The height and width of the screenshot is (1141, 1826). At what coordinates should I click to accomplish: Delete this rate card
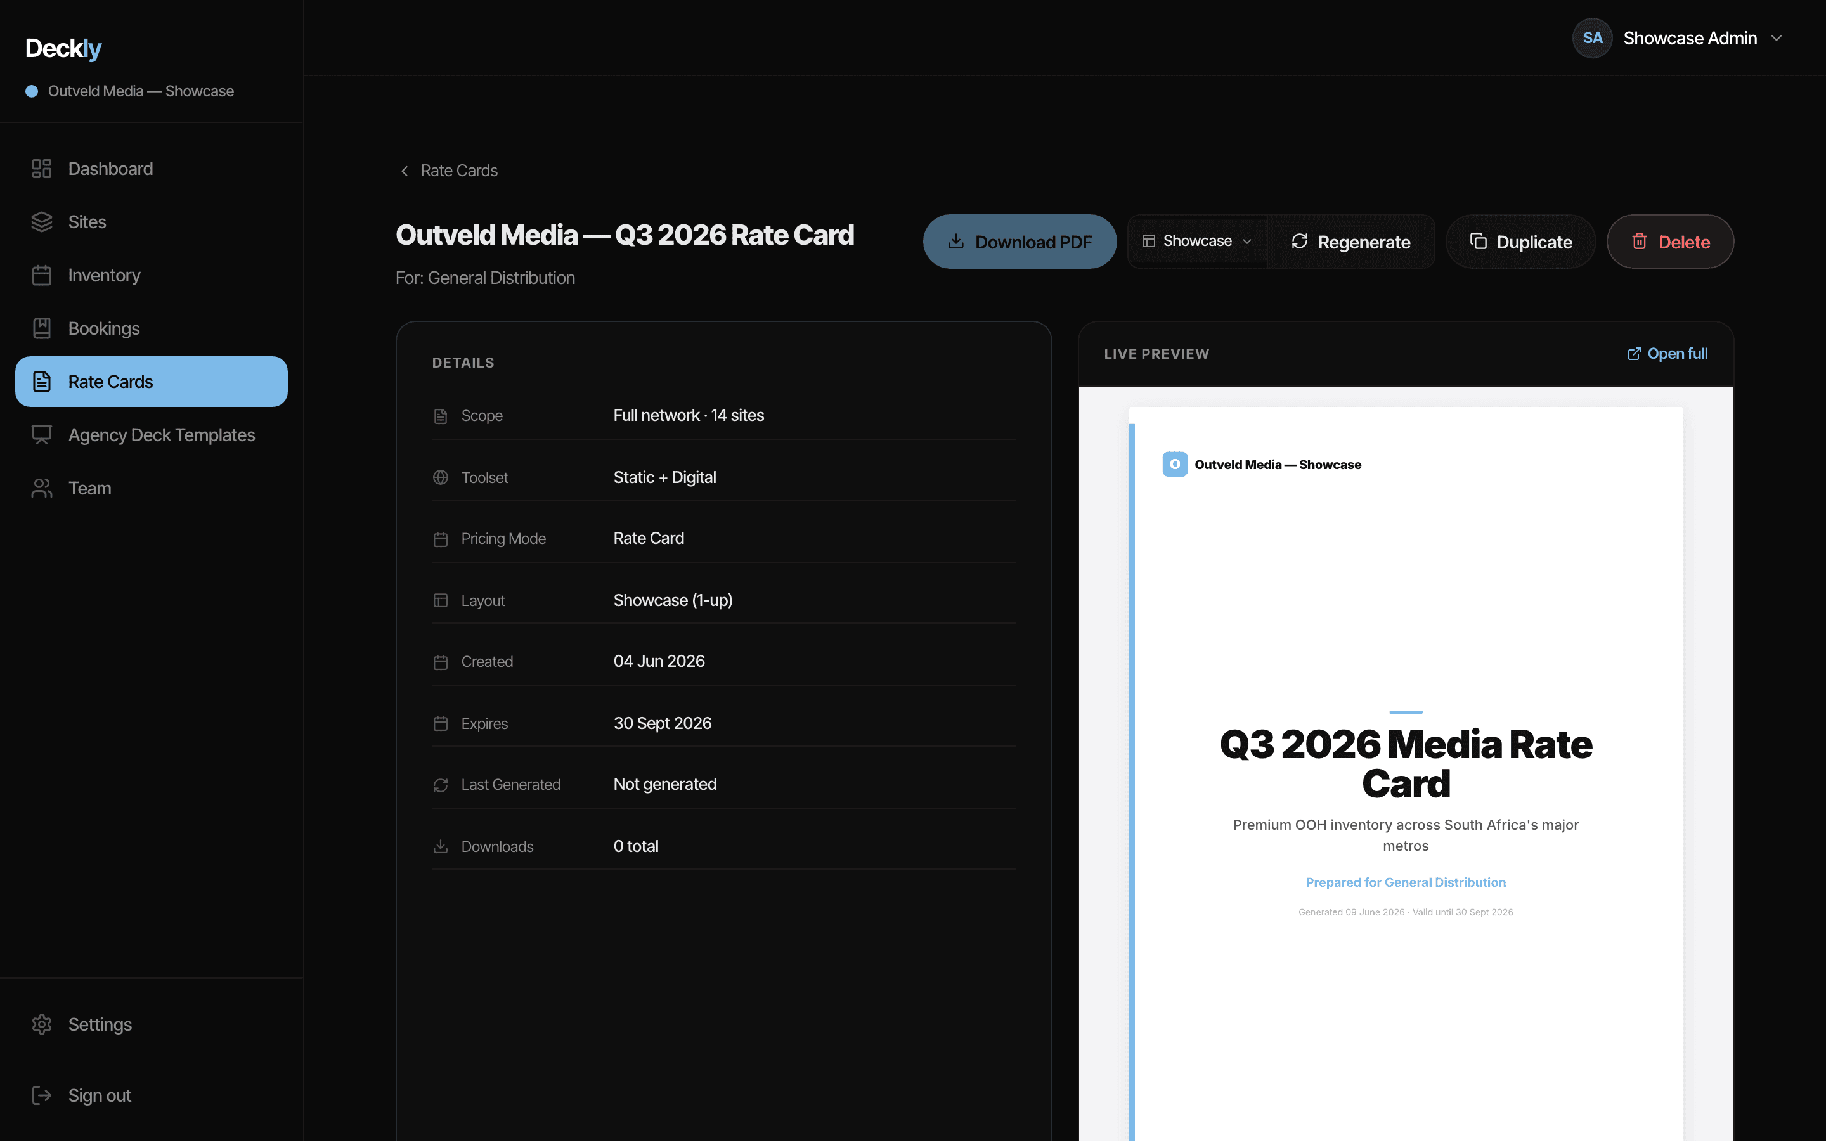coord(1670,242)
